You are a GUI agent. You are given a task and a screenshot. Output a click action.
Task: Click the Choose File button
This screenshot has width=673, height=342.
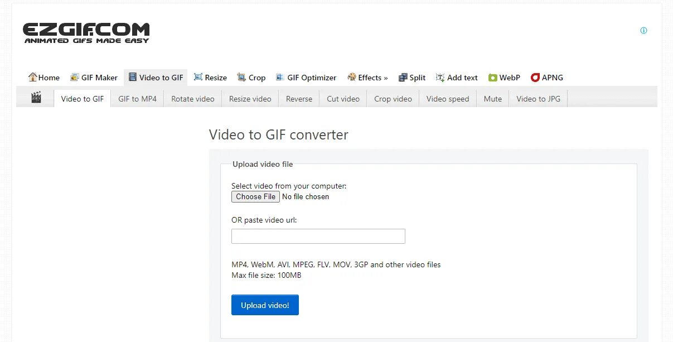255,196
